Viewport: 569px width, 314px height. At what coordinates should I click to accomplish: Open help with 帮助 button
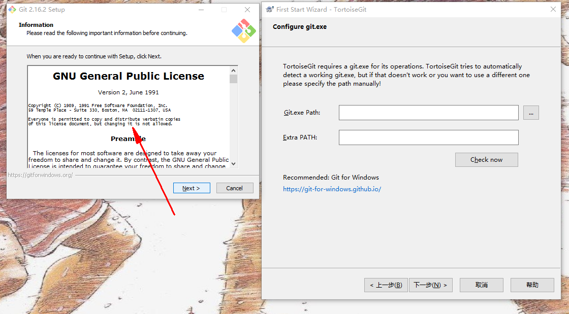532,285
